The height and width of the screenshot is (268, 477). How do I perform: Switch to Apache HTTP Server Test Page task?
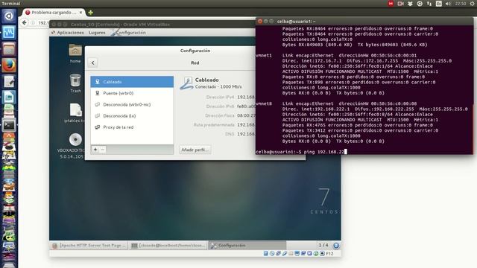89,245
